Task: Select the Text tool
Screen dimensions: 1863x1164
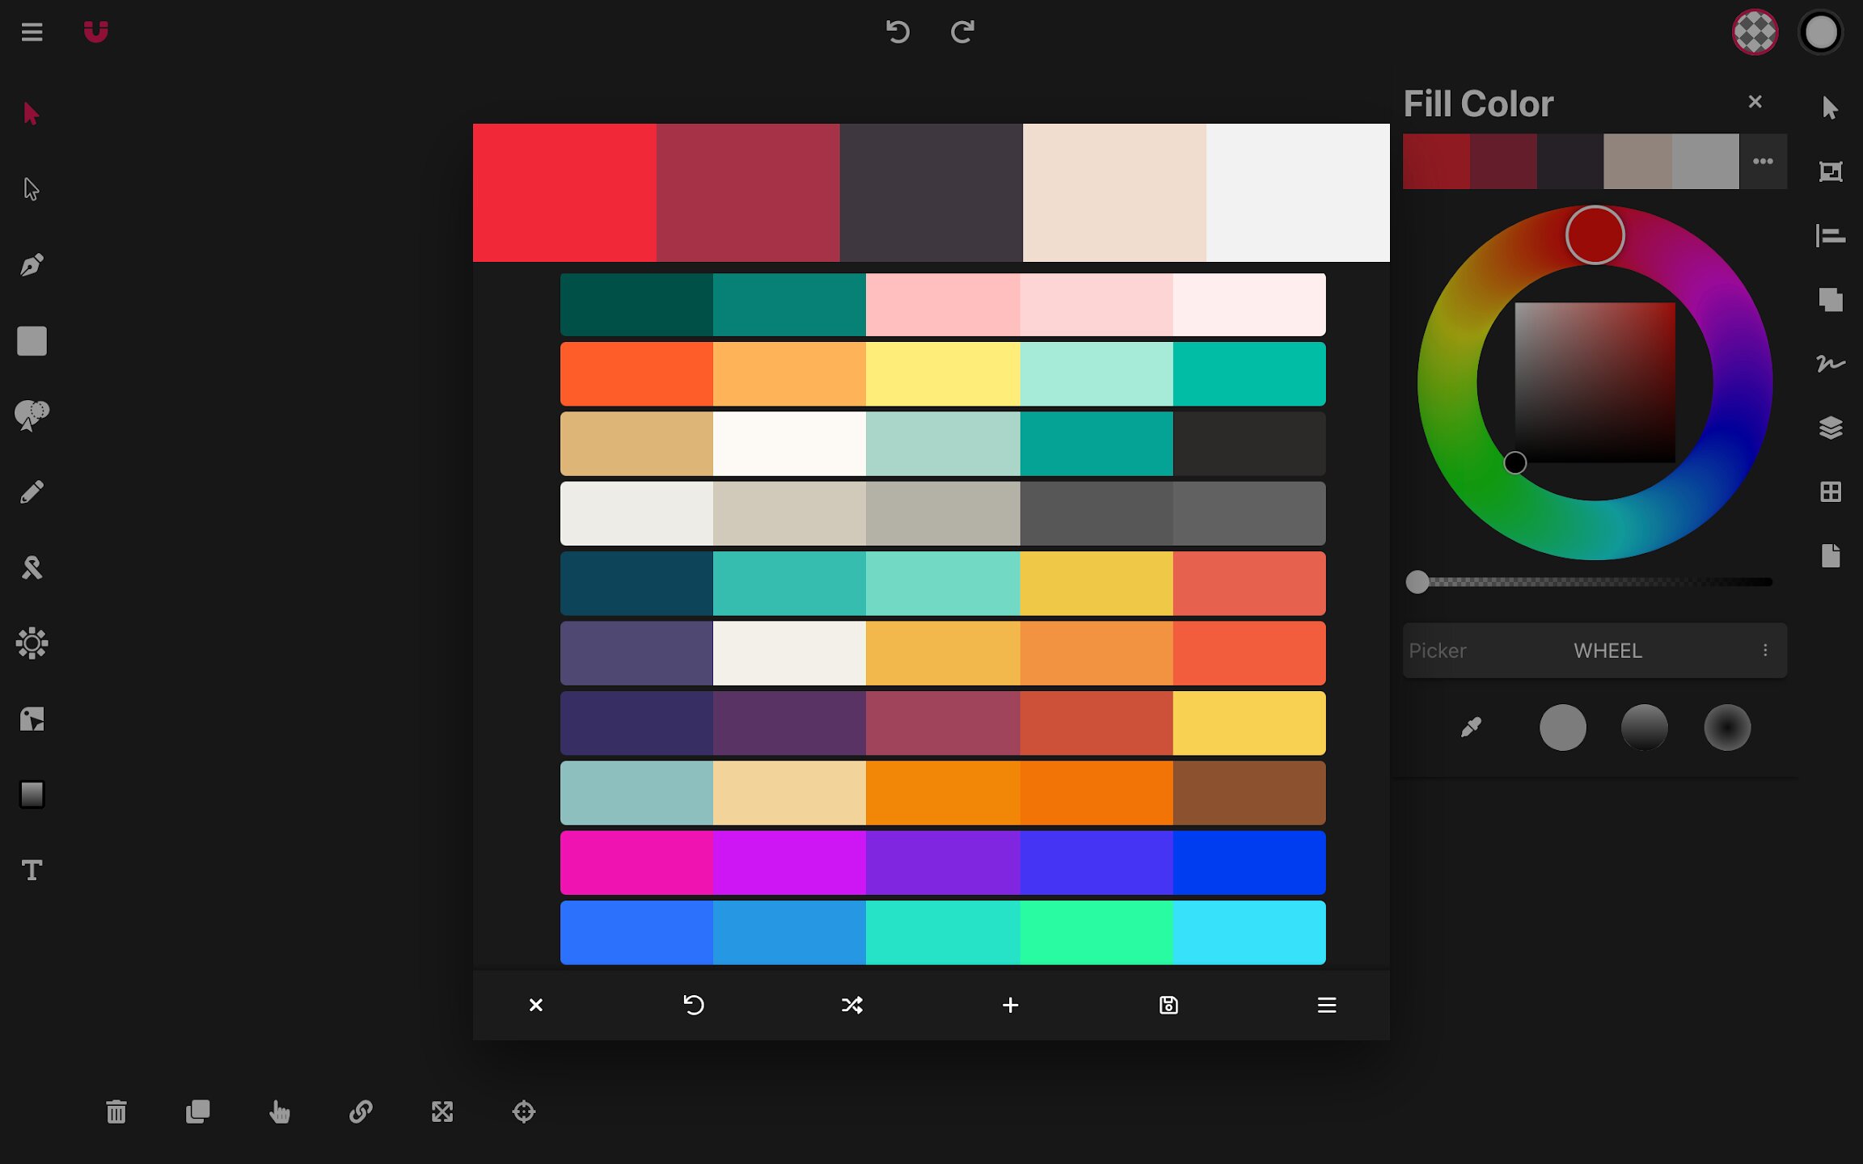Action: (x=32, y=871)
